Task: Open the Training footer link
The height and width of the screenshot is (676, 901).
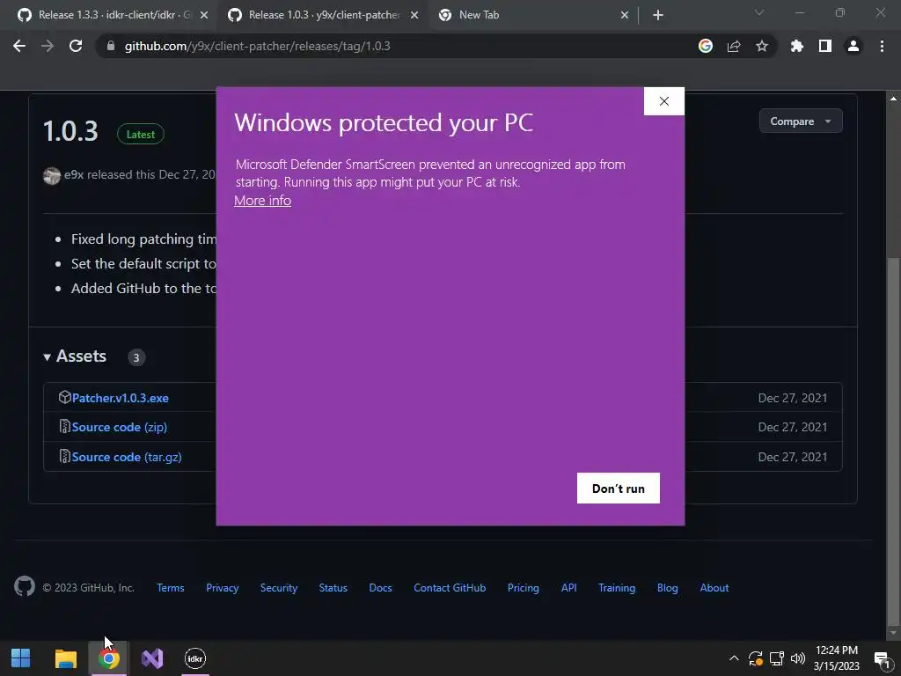Action: click(x=617, y=587)
